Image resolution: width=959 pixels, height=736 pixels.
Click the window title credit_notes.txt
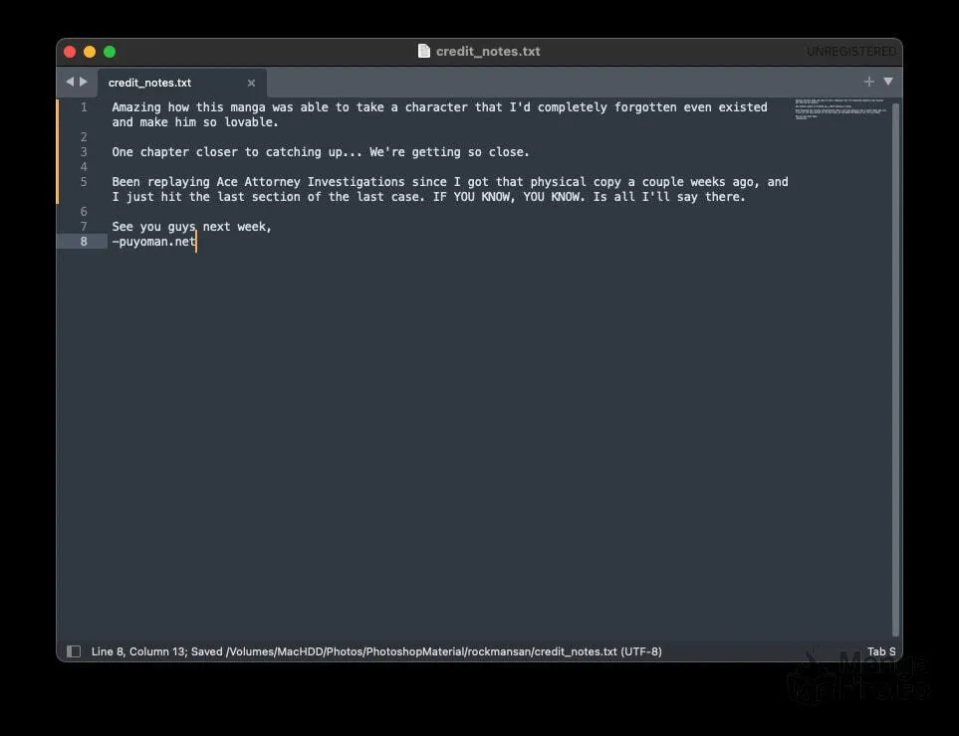pyautogui.click(x=487, y=52)
